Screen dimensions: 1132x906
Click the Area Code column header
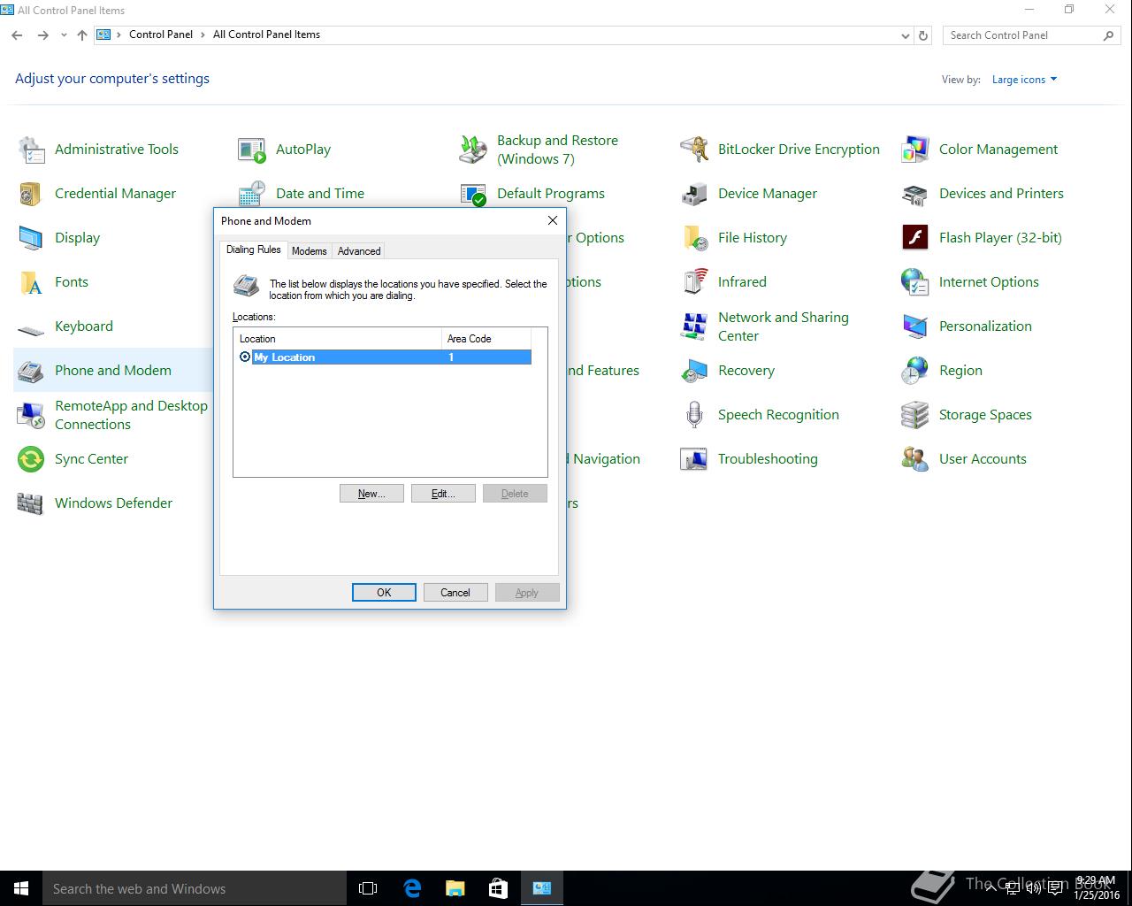click(486, 338)
